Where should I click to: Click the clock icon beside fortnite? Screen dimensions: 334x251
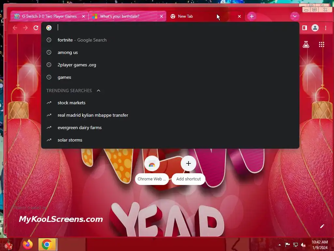(49, 40)
